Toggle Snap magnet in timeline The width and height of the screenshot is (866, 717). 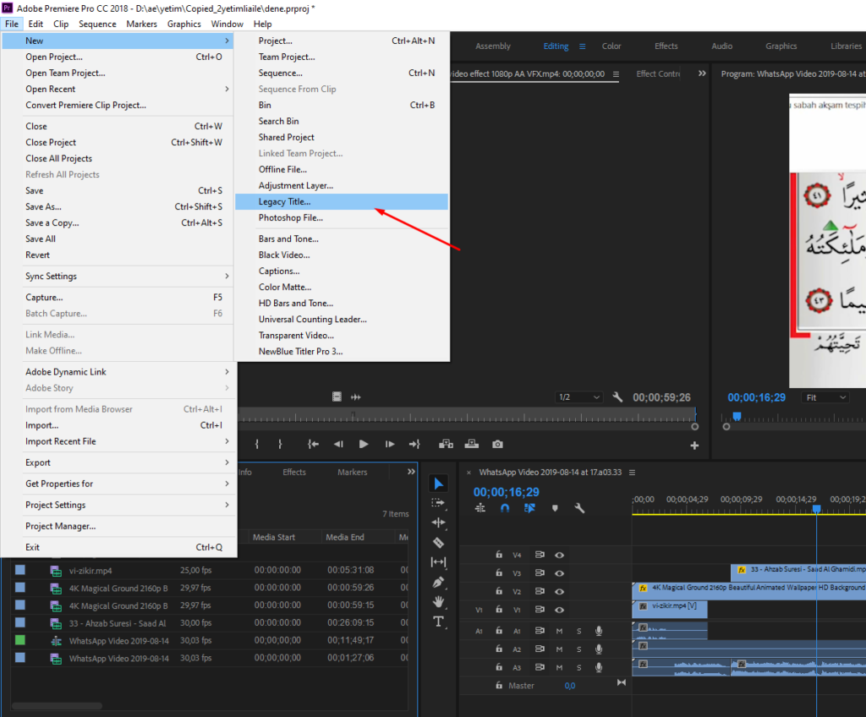505,508
